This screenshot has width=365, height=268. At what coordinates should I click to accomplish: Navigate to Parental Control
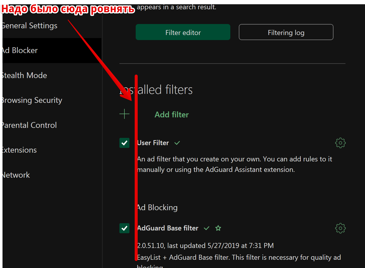(x=30, y=125)
